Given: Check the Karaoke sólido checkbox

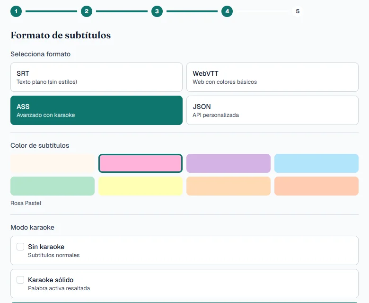Looking at the screenshot, I should (x=20, y=280).
